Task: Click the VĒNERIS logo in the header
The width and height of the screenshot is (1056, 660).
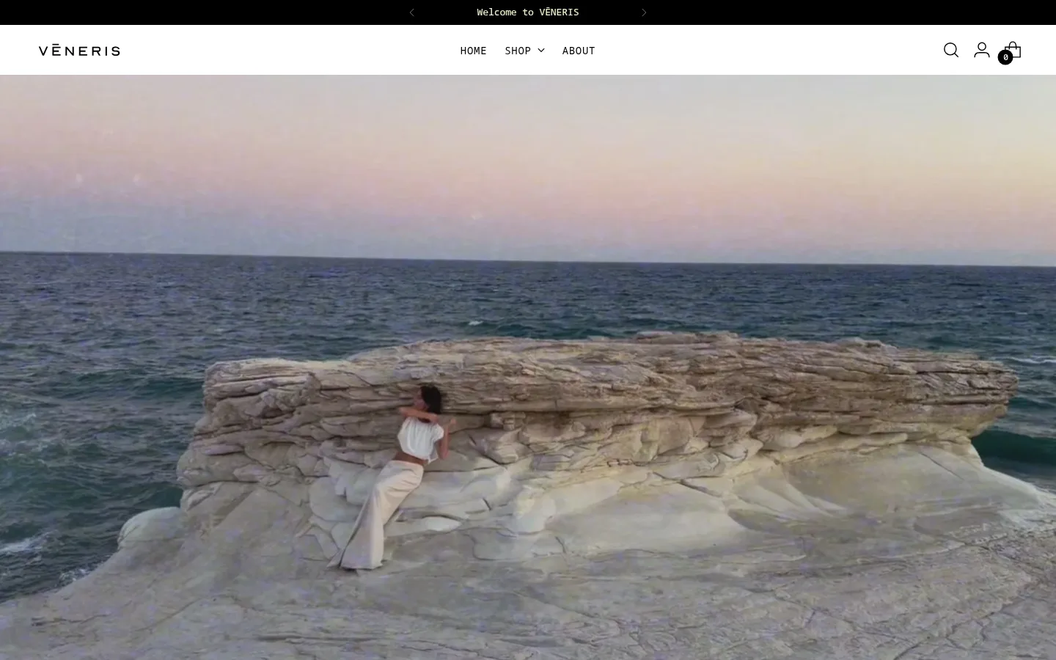Action: point(79,50)
